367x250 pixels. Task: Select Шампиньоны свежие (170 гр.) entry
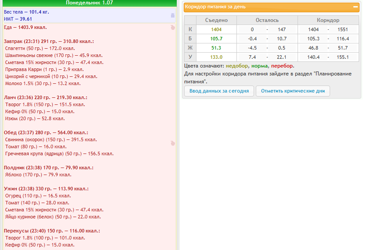click(54, 55)
